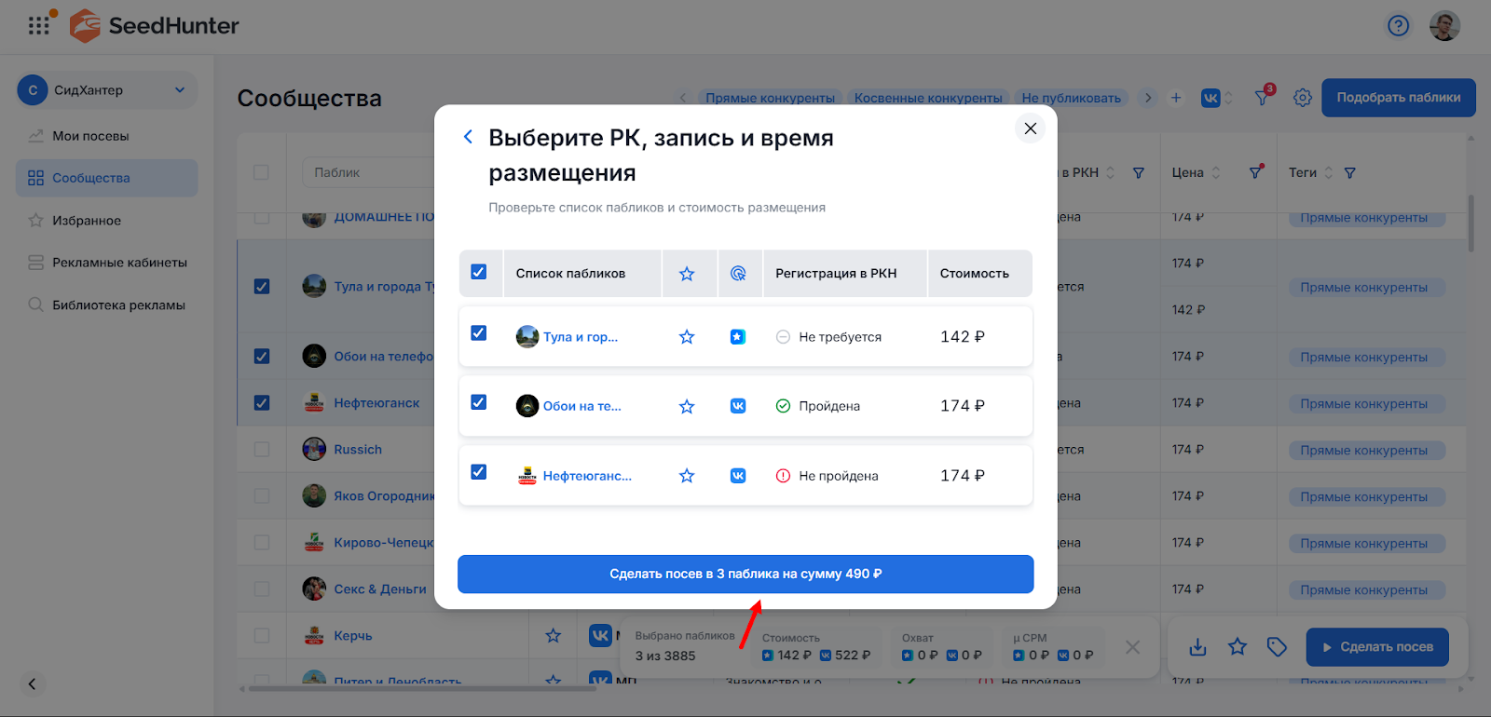Expand the СидХантер account dropdown
The width and height of the screenshot is (1491, 717).
pyautogui.click(x=180, y=90)
